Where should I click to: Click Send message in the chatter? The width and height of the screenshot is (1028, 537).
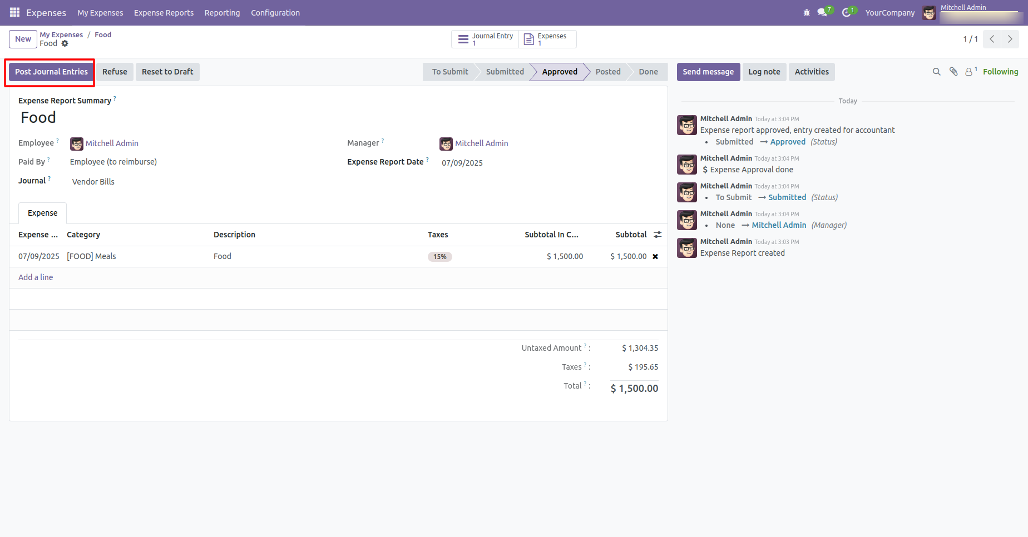(708, 72)
